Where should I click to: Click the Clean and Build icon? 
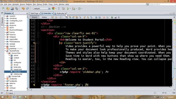(x=63, y=9)
